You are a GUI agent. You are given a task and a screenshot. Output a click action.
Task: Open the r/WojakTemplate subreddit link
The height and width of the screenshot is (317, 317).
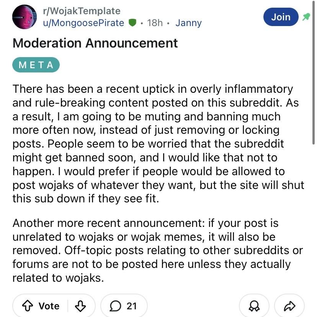pos(82,11)
